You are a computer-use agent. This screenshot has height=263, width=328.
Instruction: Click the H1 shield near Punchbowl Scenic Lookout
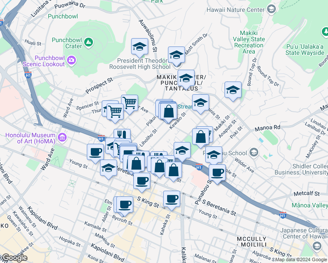point(28,75)
